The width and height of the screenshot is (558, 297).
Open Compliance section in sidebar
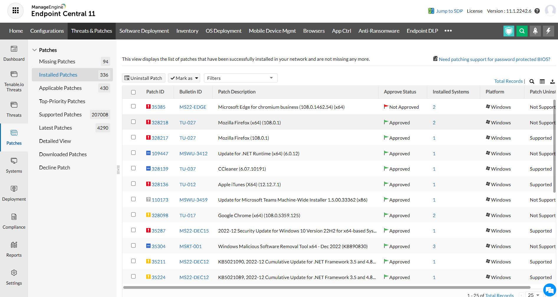[14, 221]
